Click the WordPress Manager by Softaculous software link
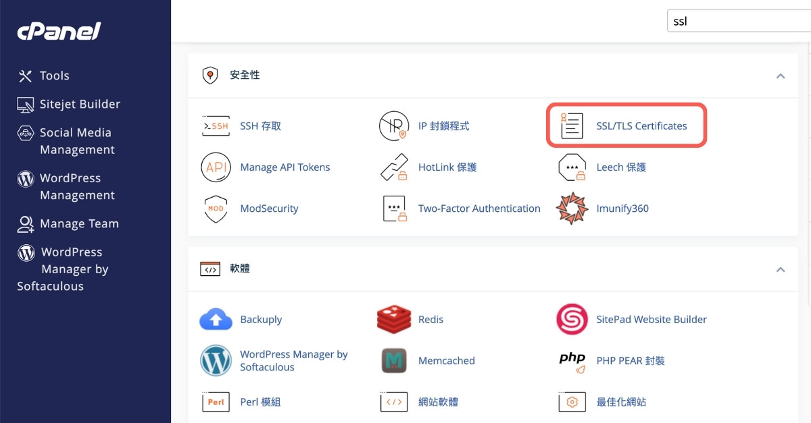 294,361
